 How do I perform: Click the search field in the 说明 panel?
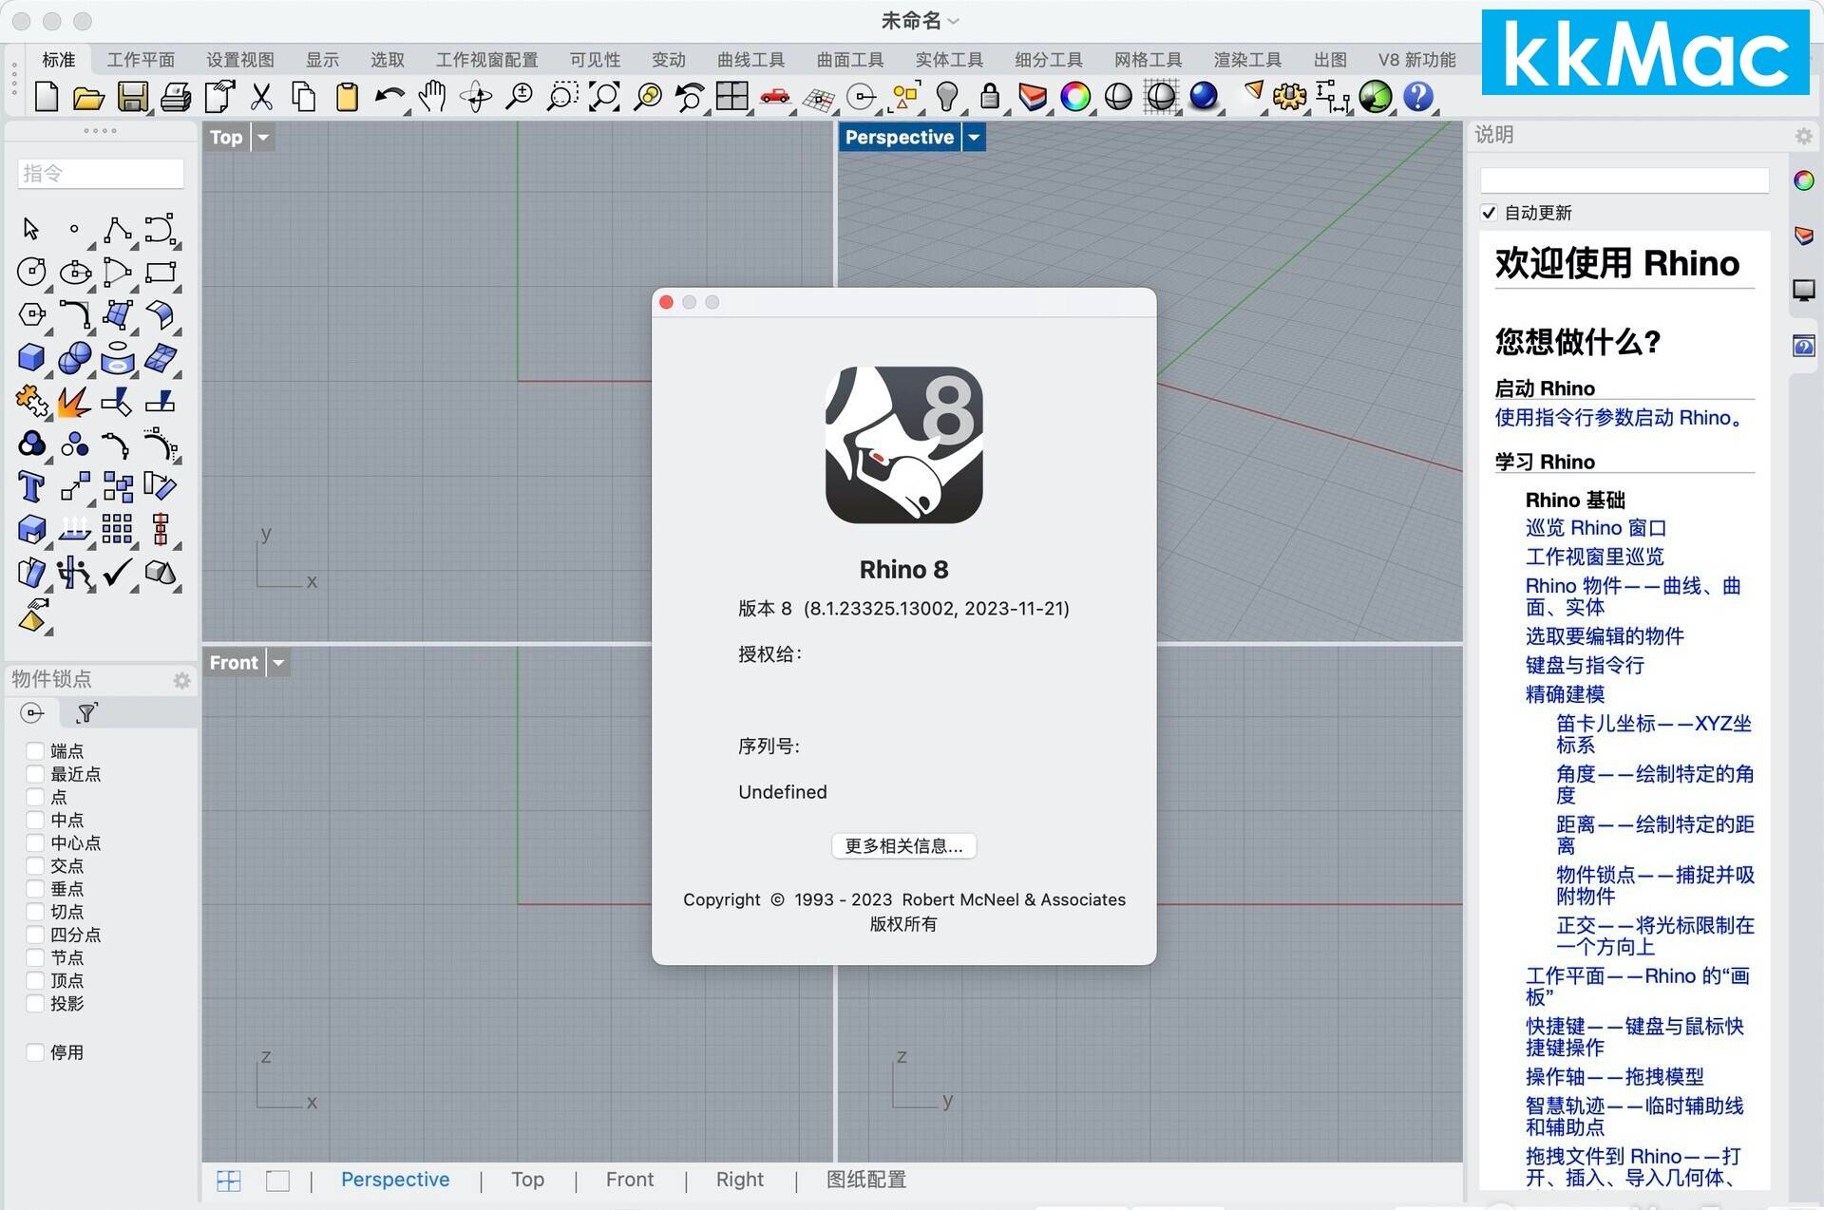click(1624, 180)
